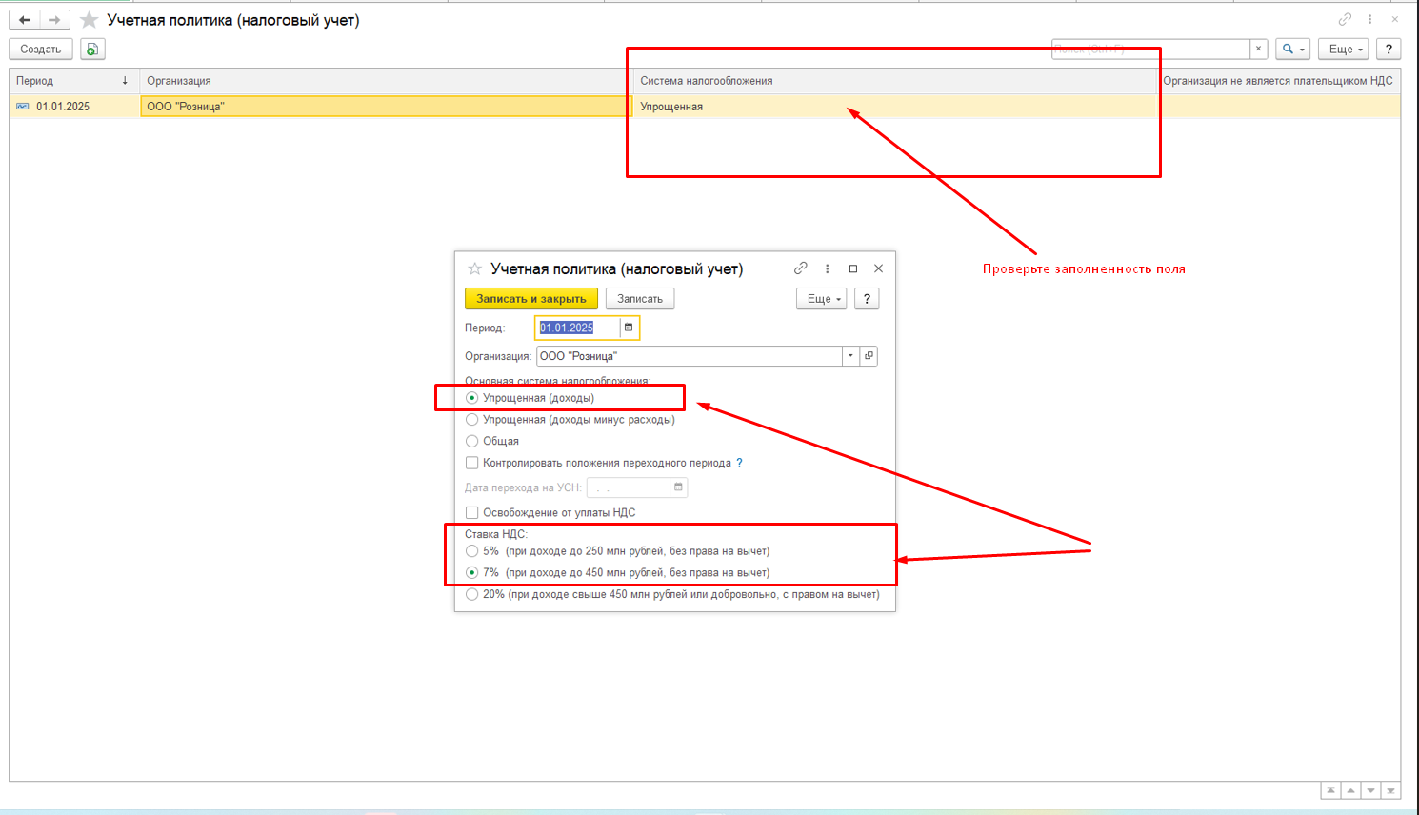1419x815 pixels.
Task: Select Упрощенная (доходы) radio option
Action: point(530,398)
